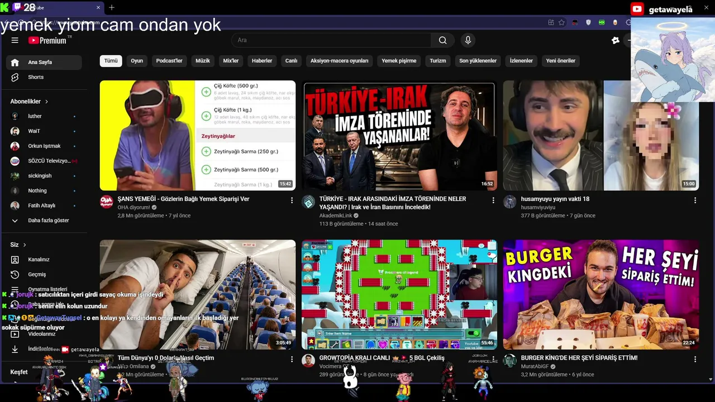Select the Canlı chip
The height and width of the screenshot is (402, 715).
tap(292, 61)
